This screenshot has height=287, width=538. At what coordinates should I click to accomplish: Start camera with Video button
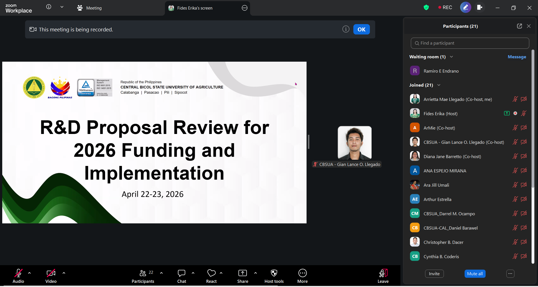(51, 276)
